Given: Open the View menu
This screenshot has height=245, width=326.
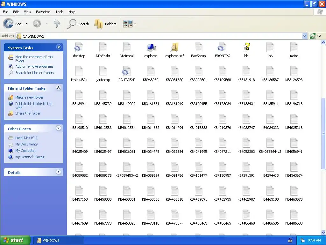Looking at the screenshot, I should pos(27,12).
